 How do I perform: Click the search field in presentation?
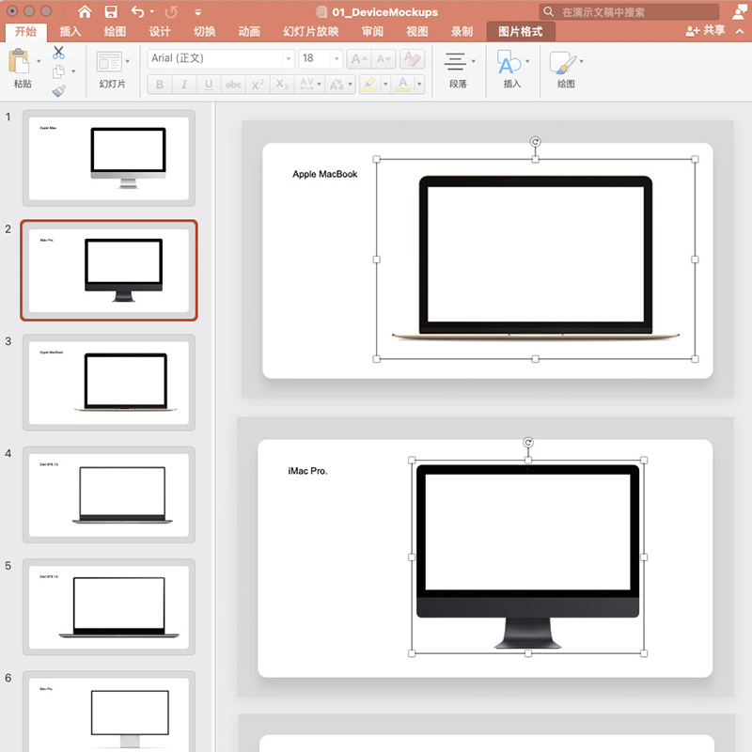click(629, 11)
